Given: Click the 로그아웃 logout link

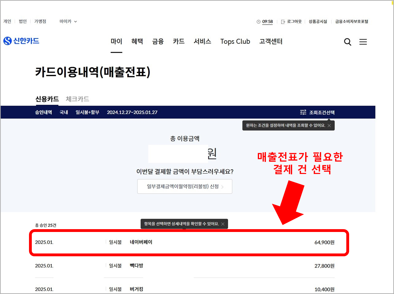Looking at the screenshot, I should 291,22.
